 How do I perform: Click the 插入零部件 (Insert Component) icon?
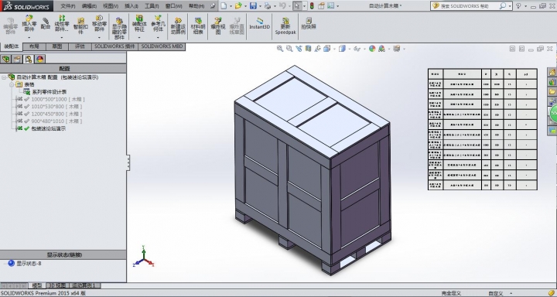29,23
